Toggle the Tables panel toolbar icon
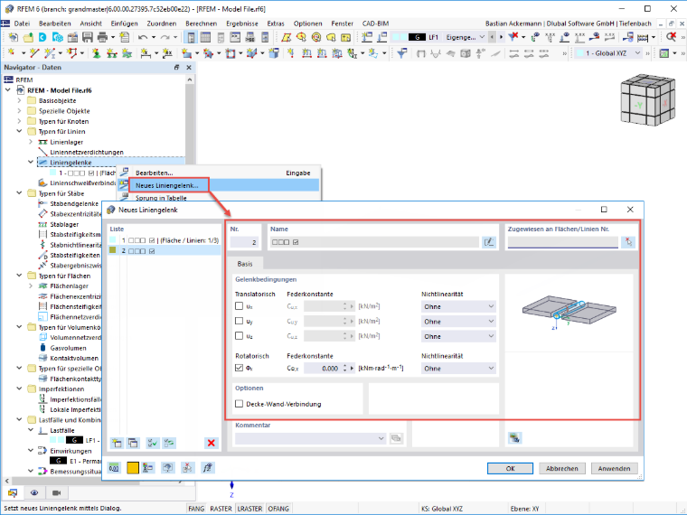This screenshot has width=687, height=515. (205, 38)
